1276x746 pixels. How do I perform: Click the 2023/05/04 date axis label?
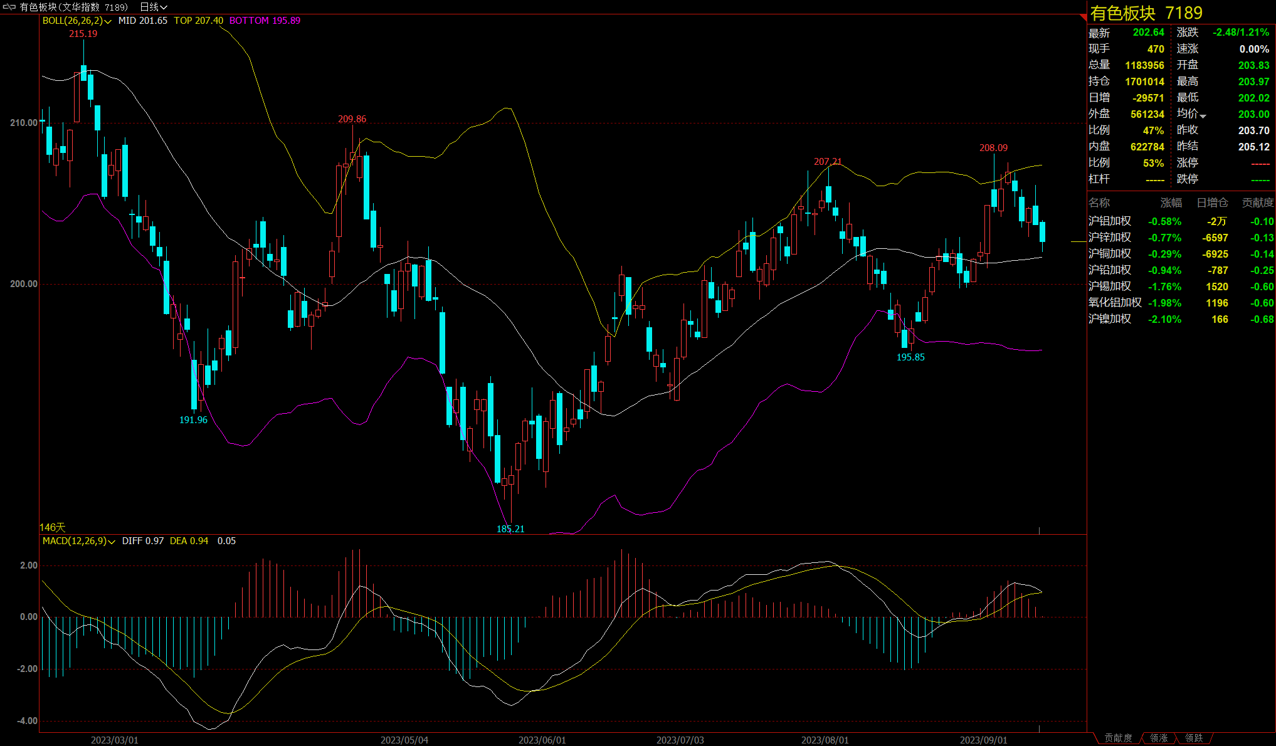coord(404,740)
